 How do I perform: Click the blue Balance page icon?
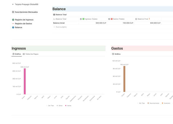tap(13, 27)
